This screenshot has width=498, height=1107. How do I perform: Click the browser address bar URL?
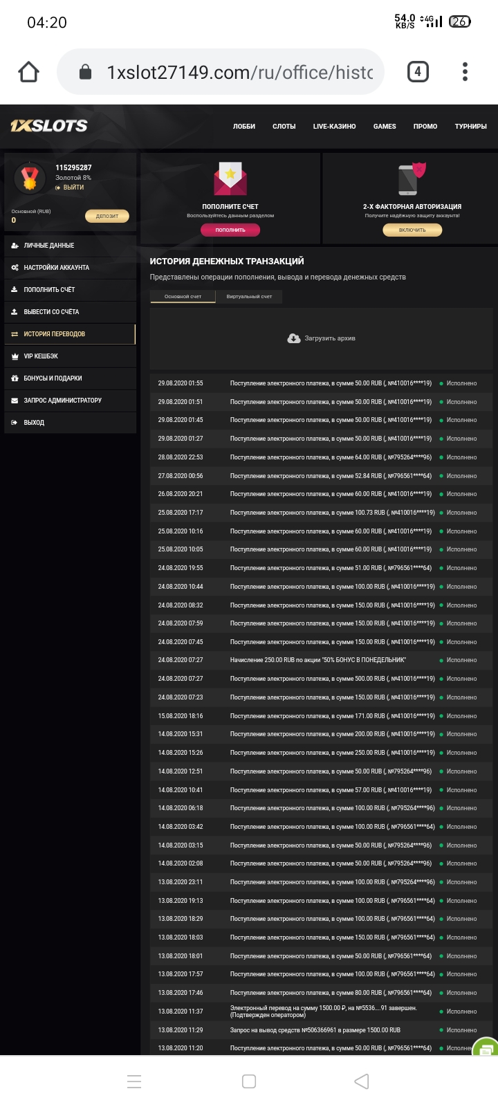pos(239,72)
